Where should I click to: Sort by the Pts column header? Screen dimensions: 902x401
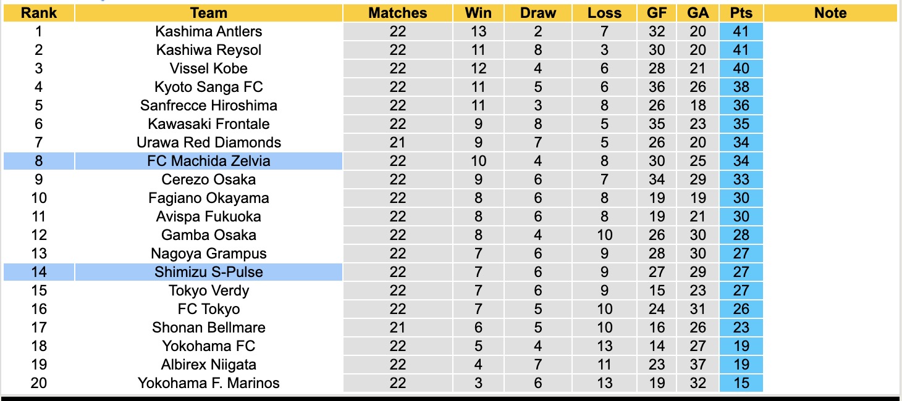click(x=741, y=13)
